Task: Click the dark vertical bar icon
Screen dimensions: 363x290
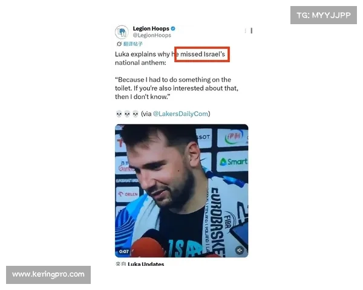Action: (252, 31)
